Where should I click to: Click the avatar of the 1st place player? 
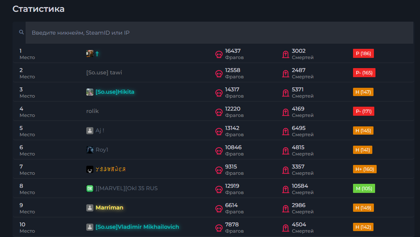(x=90, y=54)
